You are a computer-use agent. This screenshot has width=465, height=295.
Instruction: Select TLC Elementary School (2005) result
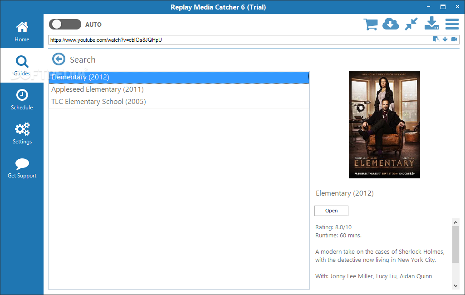coord(179,102)
